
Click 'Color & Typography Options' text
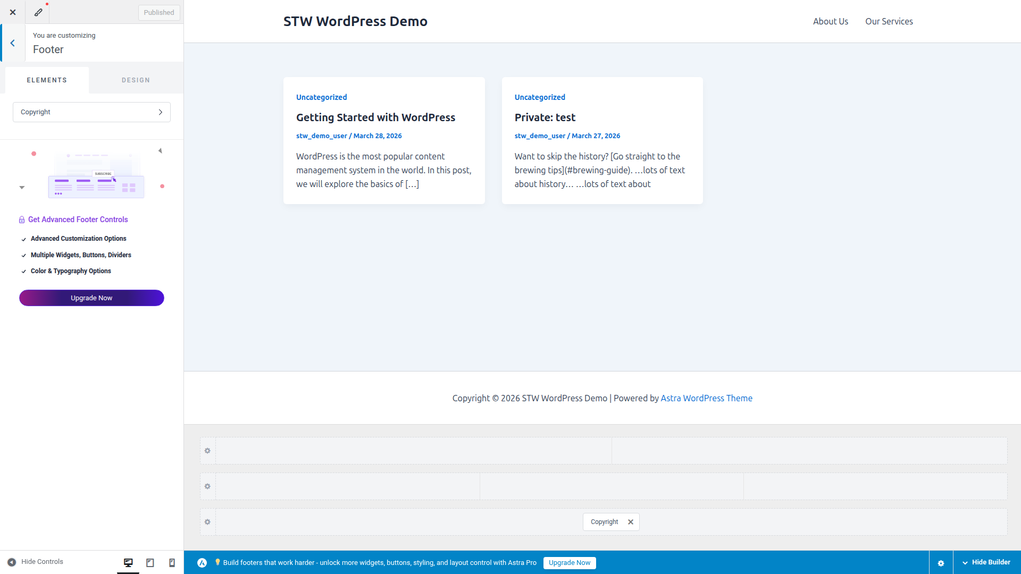point(71,271)
